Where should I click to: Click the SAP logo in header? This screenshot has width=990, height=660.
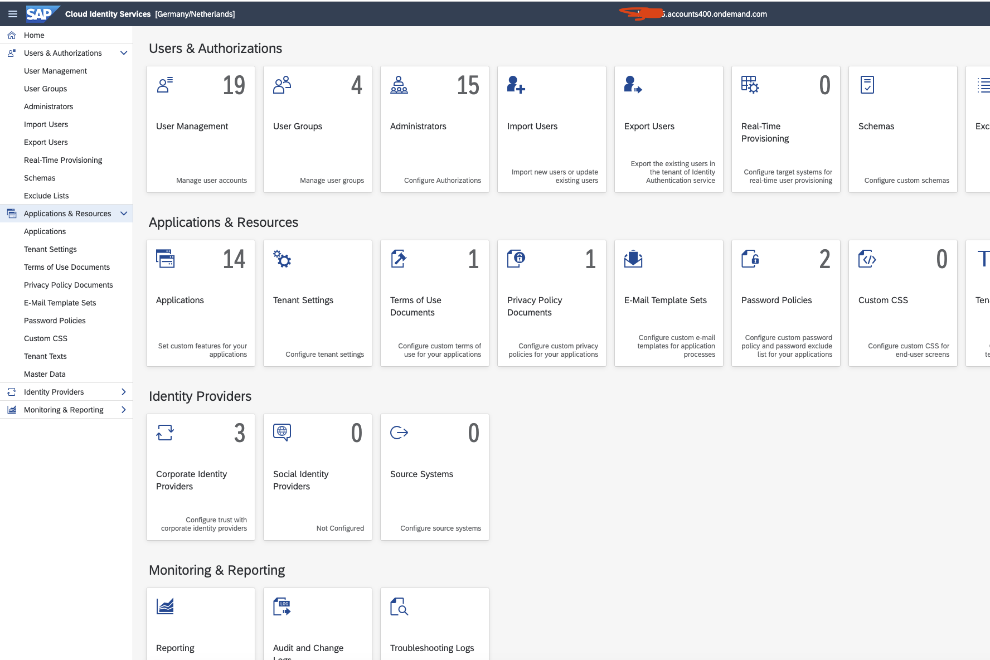(x=42, y=14)
